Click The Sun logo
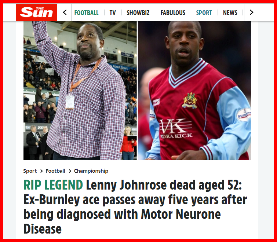The image size is (277, 242). pos(37,12)
